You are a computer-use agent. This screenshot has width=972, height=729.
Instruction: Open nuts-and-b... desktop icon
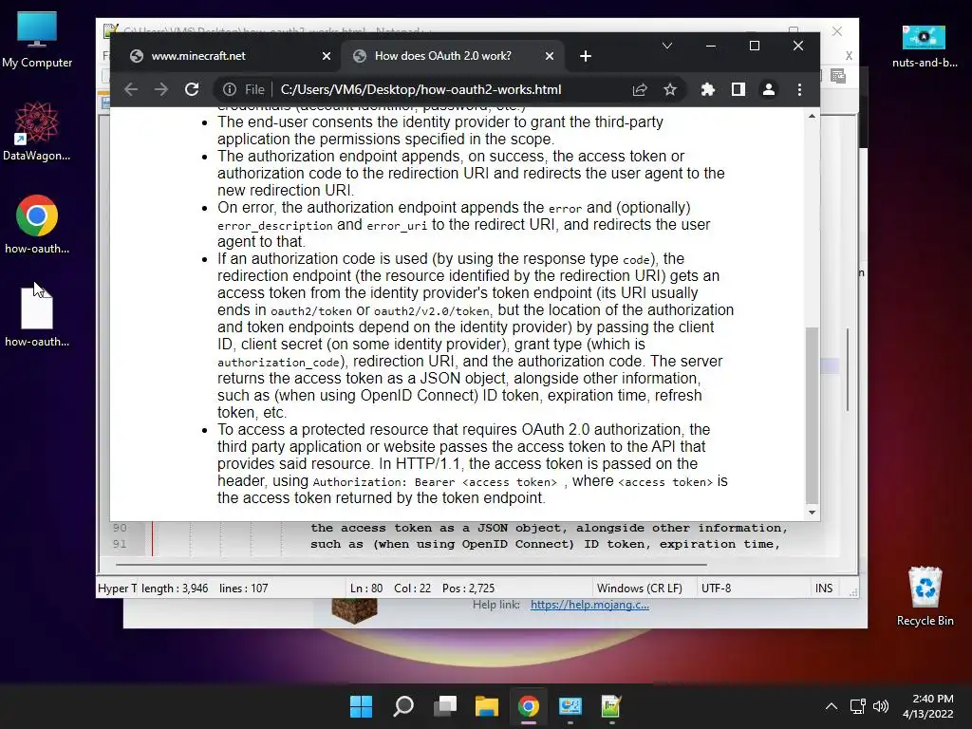(x=925, y=46)
